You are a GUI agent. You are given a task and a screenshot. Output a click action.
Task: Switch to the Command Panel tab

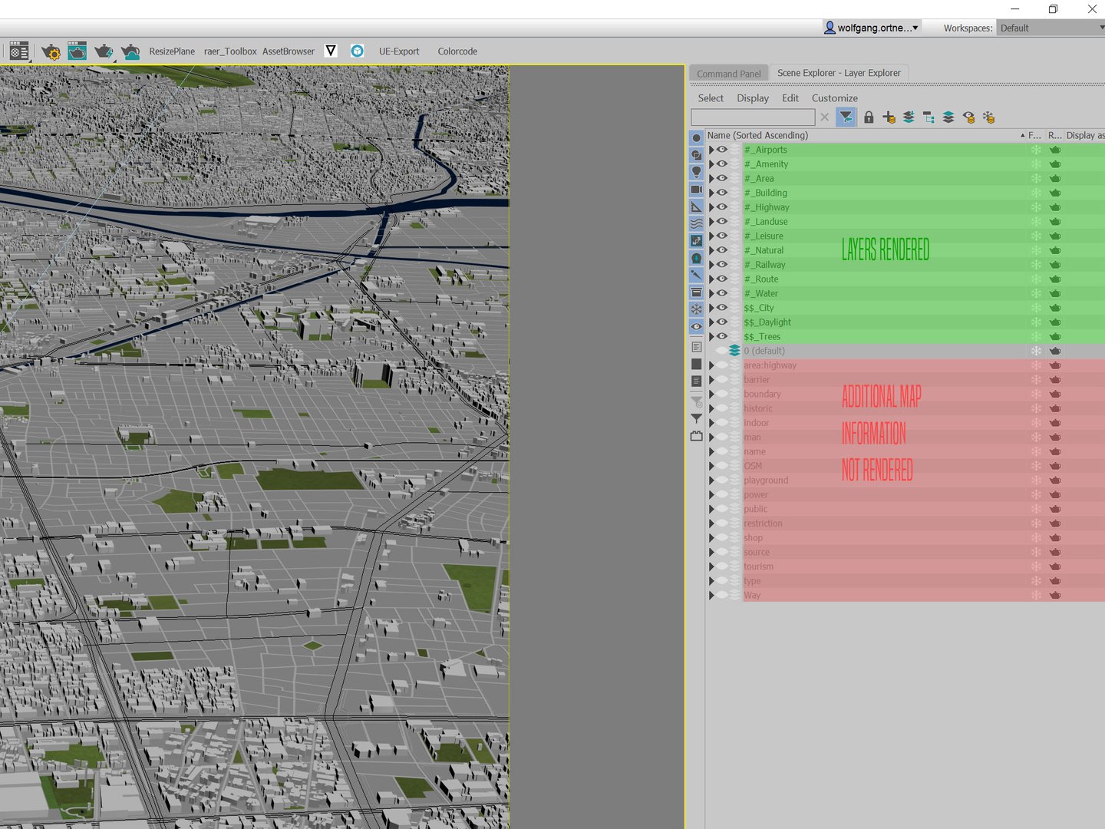pyautogui.click(x=729, y=74)
